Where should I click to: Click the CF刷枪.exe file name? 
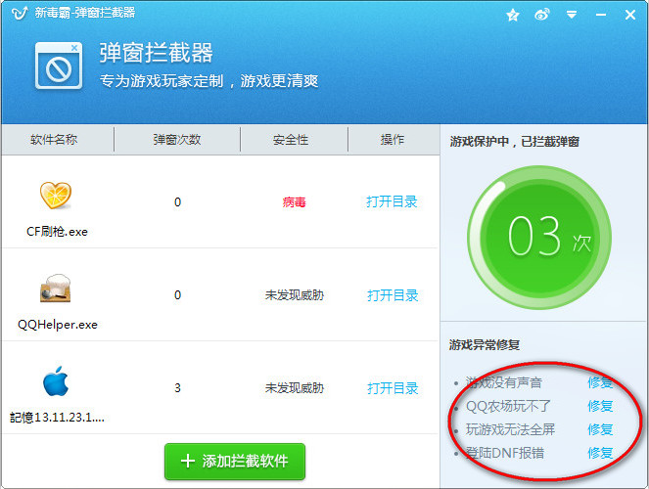click(x=57, y=232)
